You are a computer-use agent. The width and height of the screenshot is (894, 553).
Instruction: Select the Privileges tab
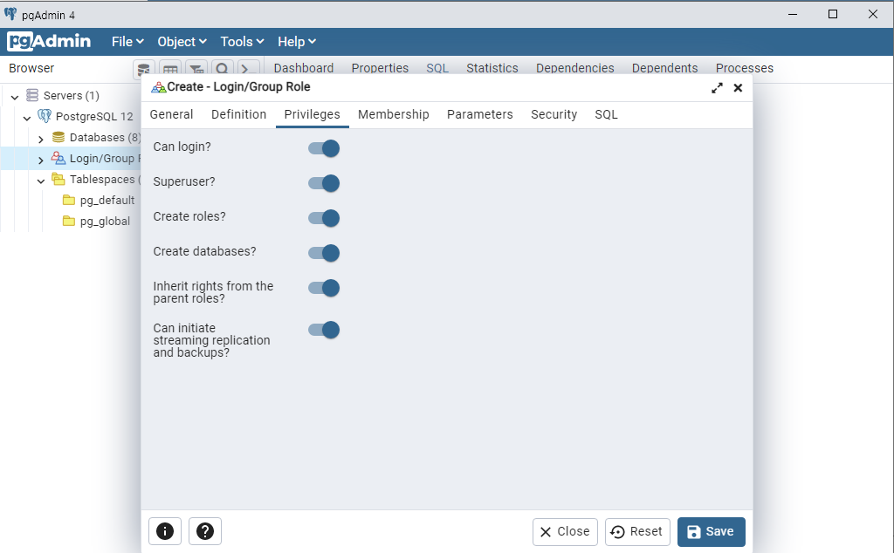pos(312,114)
